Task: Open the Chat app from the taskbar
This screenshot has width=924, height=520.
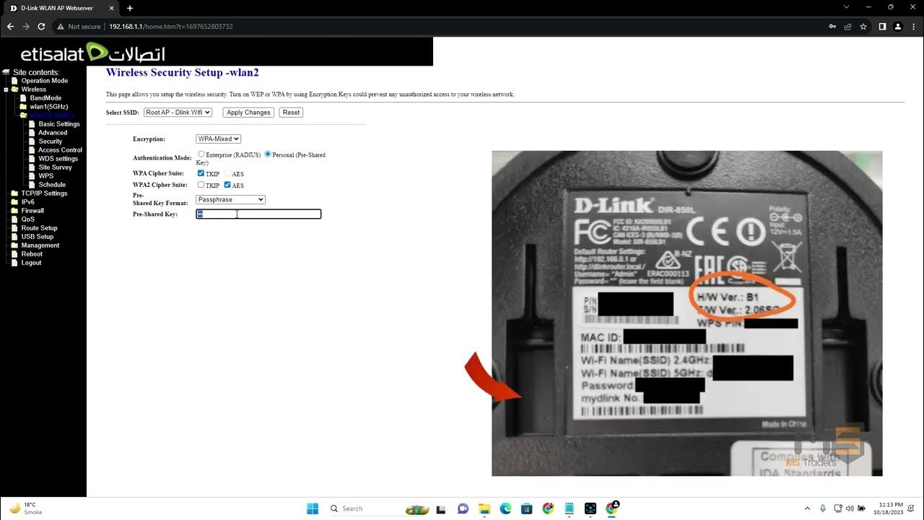Action: tap(463, 508)
